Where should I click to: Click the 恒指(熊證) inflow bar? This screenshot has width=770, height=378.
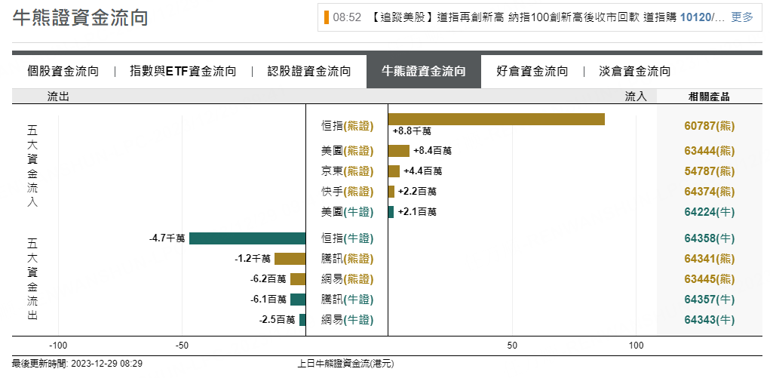point(496,119)
